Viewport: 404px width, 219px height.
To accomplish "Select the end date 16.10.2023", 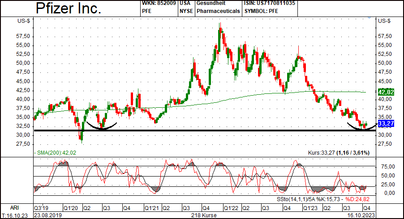I will click(361, 215).
